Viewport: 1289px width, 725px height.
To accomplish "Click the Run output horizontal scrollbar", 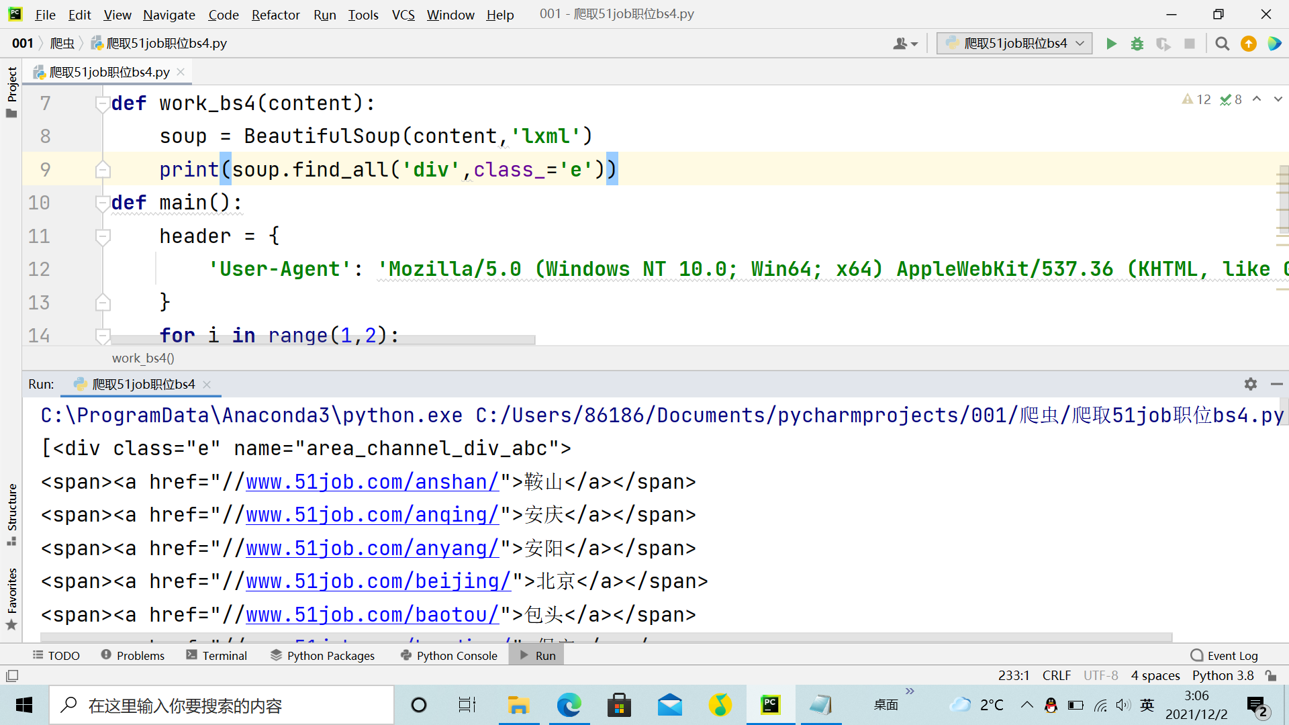I will 606,636.
